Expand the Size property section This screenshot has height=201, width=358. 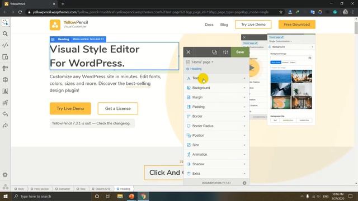coord(216,145)
